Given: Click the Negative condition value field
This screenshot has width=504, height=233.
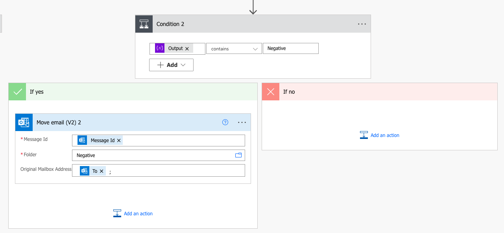Looking at the screenshot, I should 290,48.
